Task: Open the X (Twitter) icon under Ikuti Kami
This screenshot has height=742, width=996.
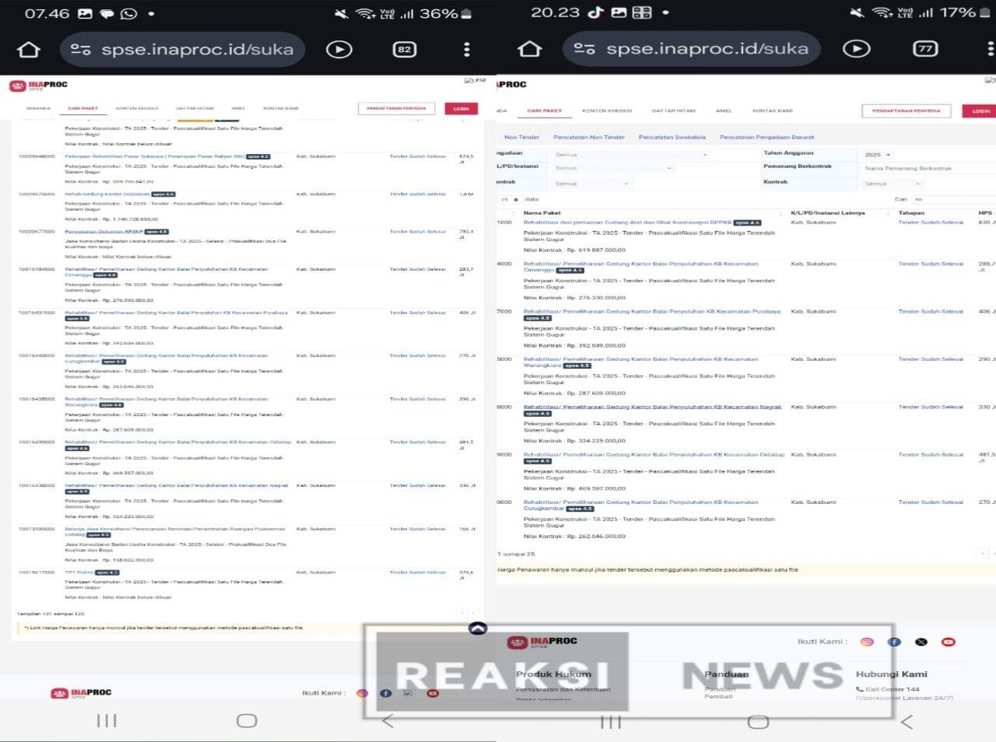Action: [921, 642]
